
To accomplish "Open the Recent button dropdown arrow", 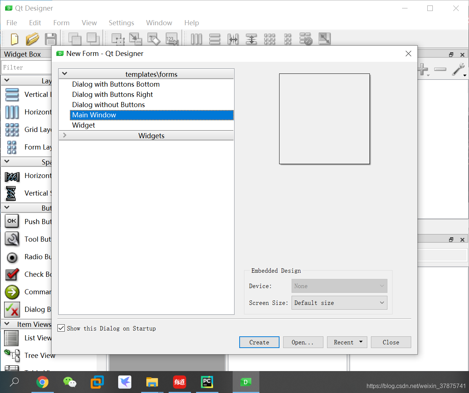I will (361, 342).
